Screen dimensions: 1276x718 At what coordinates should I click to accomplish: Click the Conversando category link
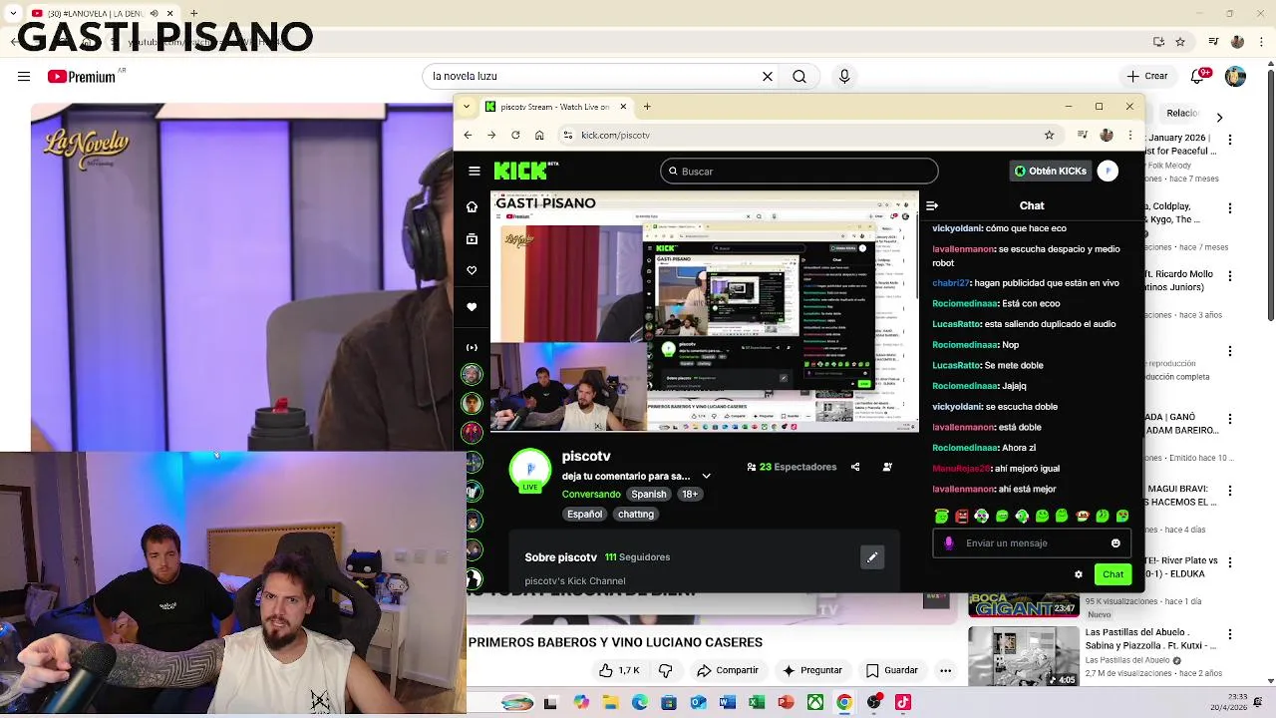click(x=591, y=495)
